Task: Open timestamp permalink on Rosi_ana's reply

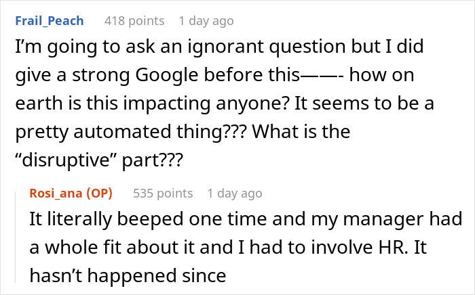Action: (x=234, y=194)
